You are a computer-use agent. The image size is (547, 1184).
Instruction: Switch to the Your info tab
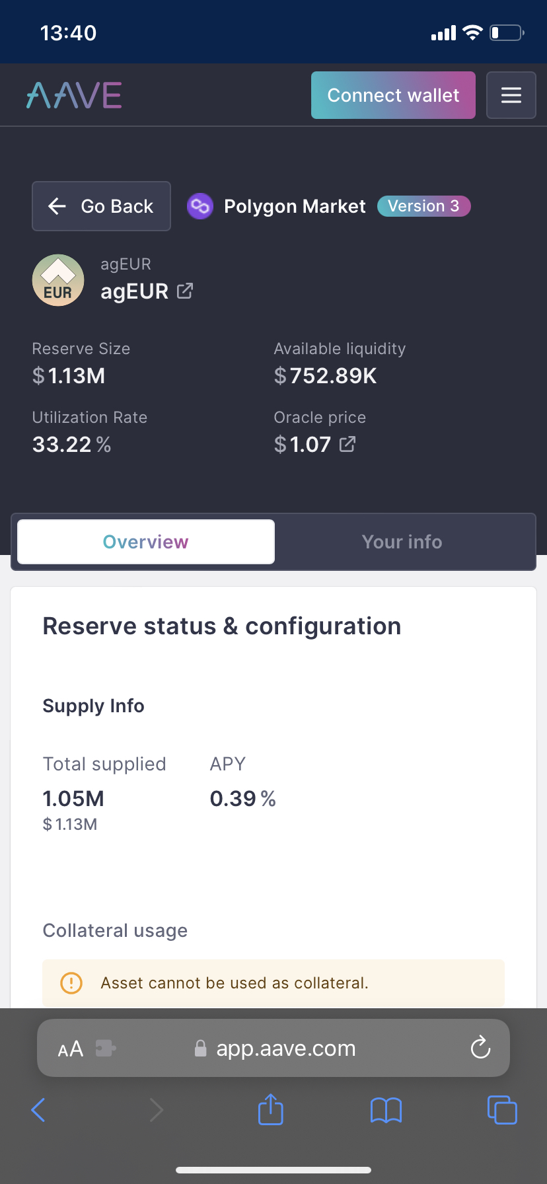click(402, 542)
